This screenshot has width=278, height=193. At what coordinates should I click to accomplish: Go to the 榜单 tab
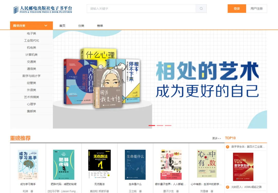tap(100, 26)
